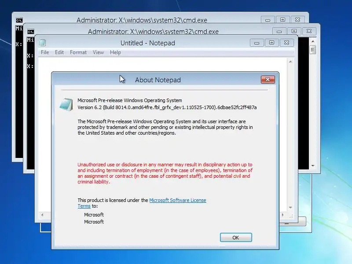352x264 pixels.
Task: Click Notepad vertical scrollbar down arrow
Action: [x=290, y=208]
